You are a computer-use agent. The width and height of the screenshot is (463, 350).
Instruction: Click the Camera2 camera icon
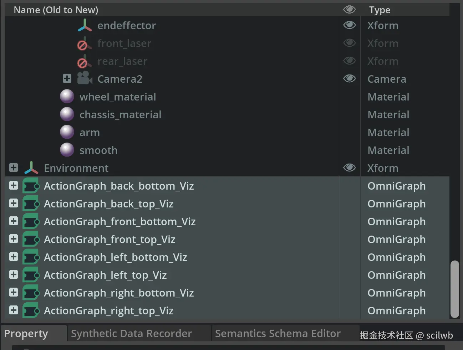pyautogui.click(x=85, y=78)
